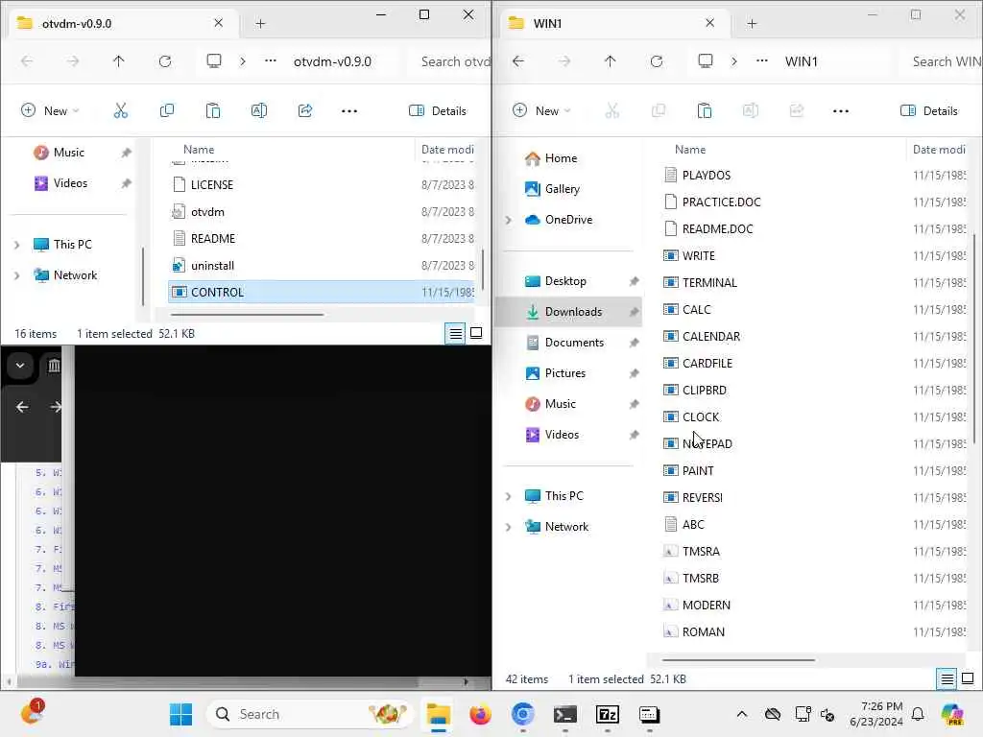Viewport: 983px width, 737px height.
Task: Add a new tab in WIN1 window
Action: (753, 24)
